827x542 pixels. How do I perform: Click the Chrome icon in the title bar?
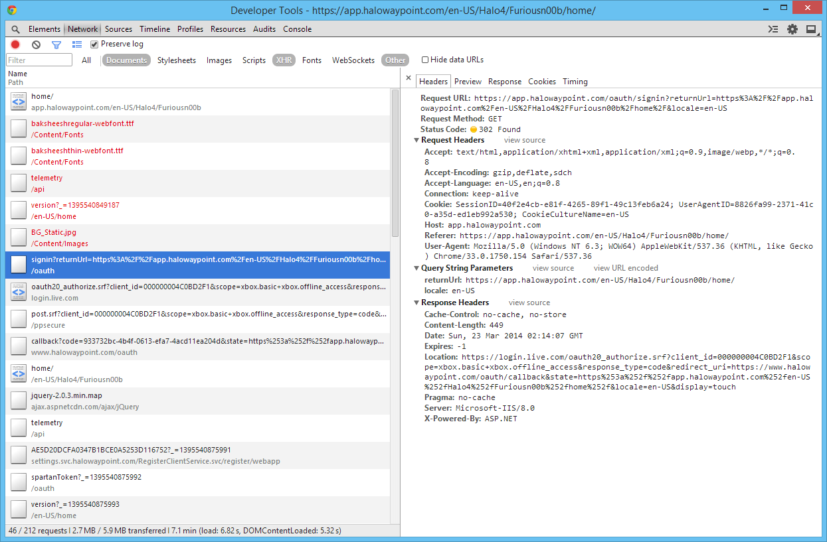click(12, 10)
